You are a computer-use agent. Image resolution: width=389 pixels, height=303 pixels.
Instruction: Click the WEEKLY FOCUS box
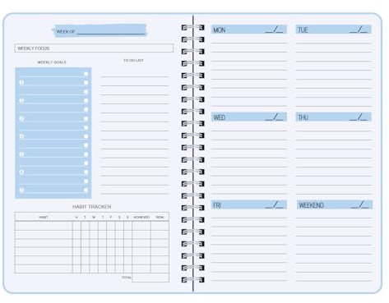[94, 48]
